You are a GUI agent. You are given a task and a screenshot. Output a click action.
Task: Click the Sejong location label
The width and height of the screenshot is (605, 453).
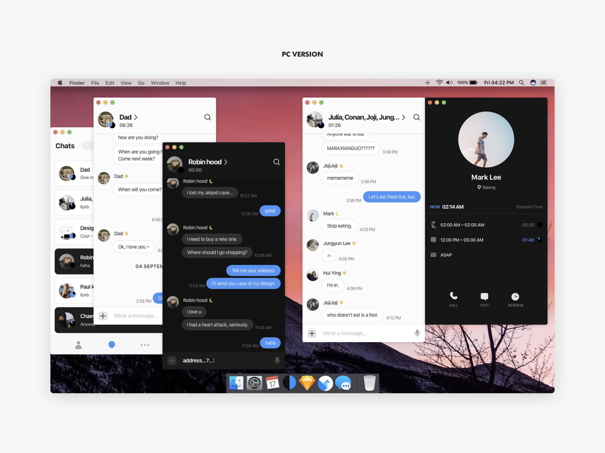pyautogui.click(x=486, y=187)
